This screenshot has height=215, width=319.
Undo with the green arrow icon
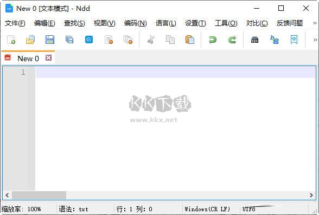[x=213, y=40]
